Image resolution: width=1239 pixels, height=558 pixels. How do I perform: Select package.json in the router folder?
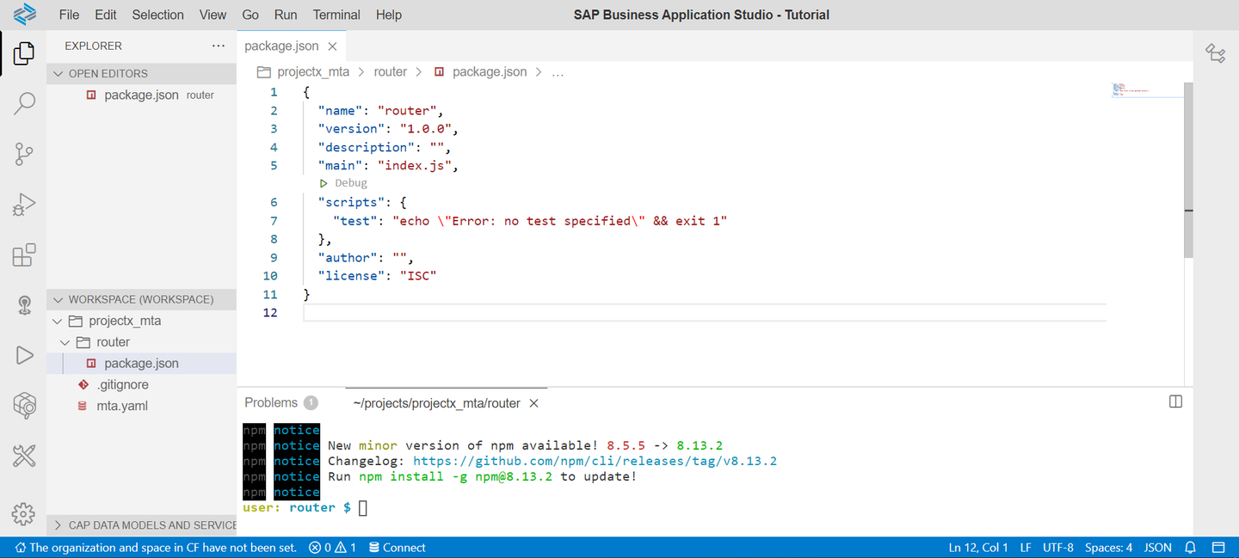(141, 364)
